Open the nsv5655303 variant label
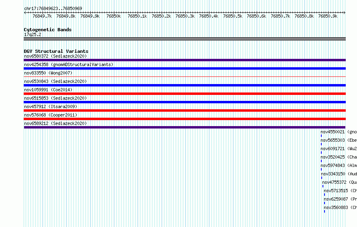Image resolution: width=357 pixels, height=227 pixels. pos(339,140)
